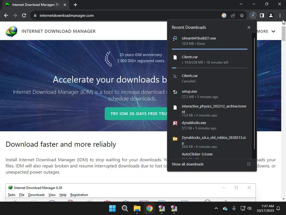Open File Explorer from the taskbar
The height and width of the screenshot is (215, 286).
pos(137,208)
